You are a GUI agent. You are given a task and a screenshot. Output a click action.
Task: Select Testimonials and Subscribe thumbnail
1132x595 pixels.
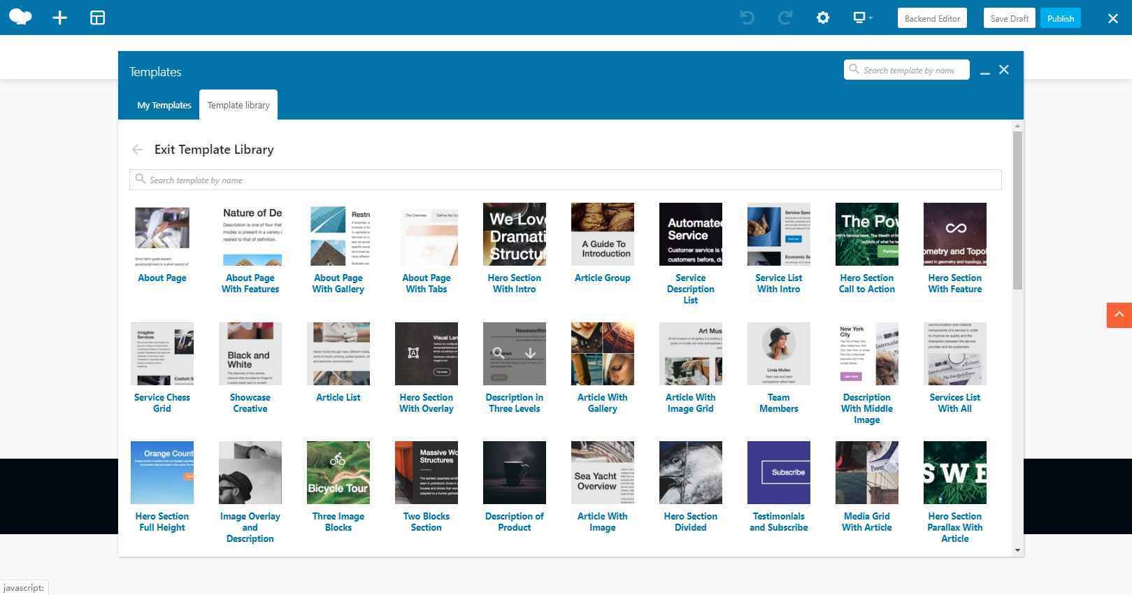point(779,473)
